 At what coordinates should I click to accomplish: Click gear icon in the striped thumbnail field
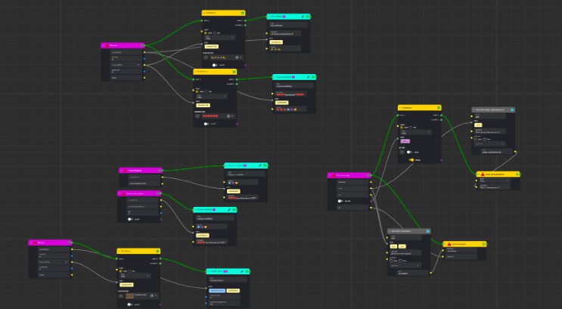click(152, 295)
